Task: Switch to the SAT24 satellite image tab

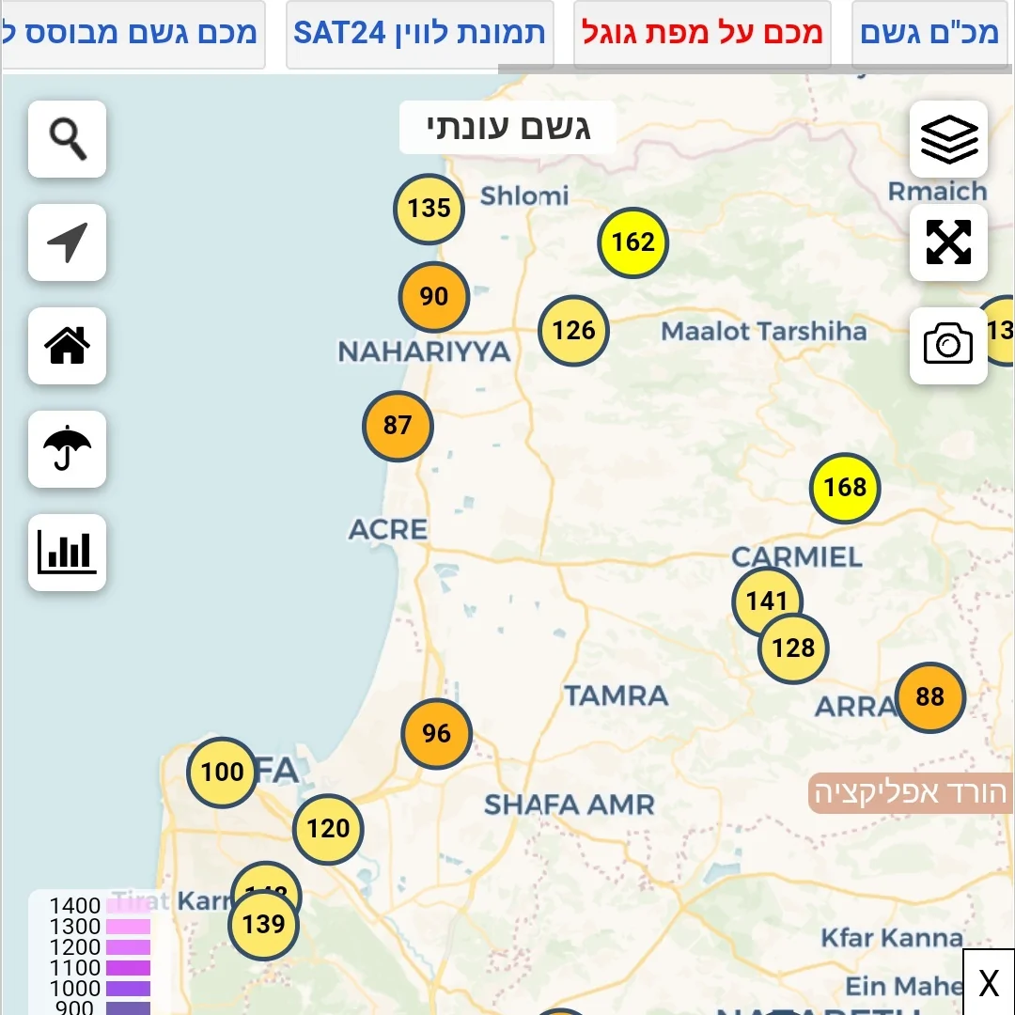Action: [x=419, y=33]
